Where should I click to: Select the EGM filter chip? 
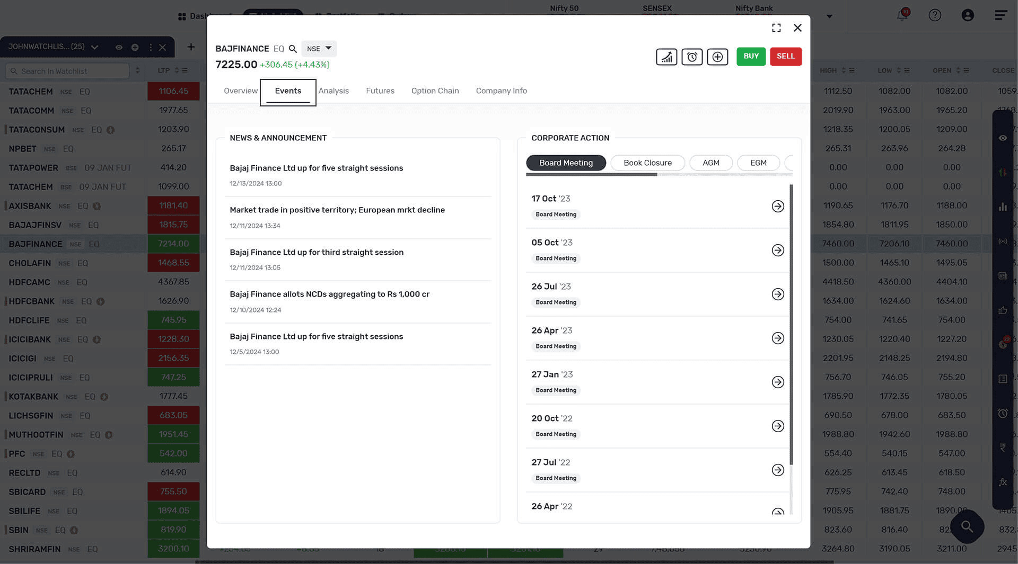point(758,163)
